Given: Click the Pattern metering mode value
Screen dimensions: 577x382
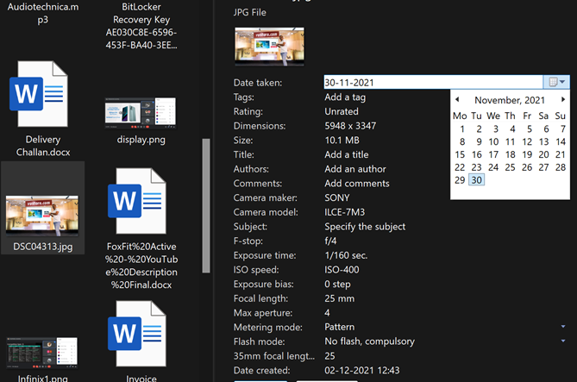Looking at the screenshot, I should tap(339, 327).
